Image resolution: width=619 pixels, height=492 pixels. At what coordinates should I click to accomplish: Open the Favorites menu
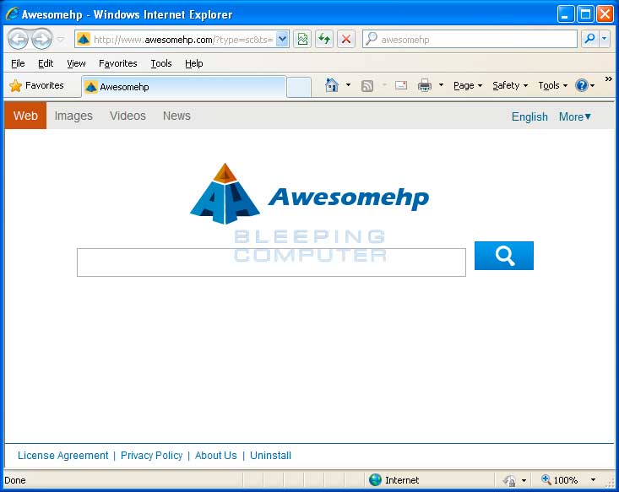[x=117, y=63]
